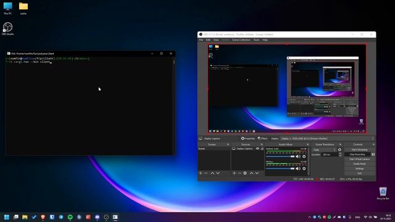Select Scene in the Scenes list
The width and height of the screenshot is (395, 222).
[214, 149]
